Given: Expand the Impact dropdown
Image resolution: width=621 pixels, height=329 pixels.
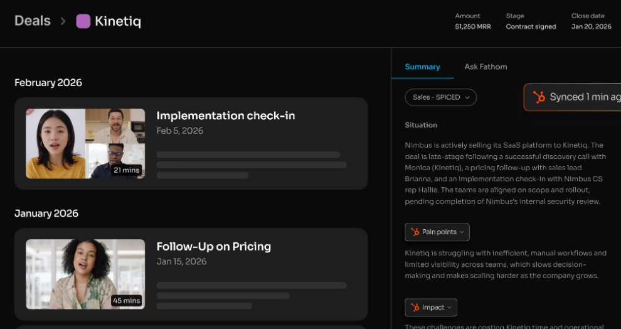Looking at the screenshot, I should [x=431, y=307].
